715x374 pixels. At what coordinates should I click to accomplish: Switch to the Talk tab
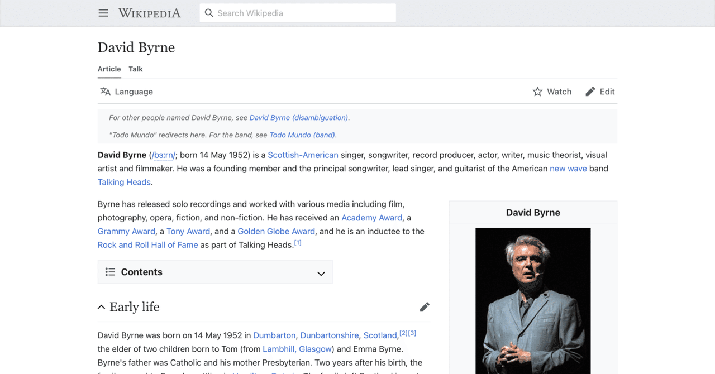136,69
